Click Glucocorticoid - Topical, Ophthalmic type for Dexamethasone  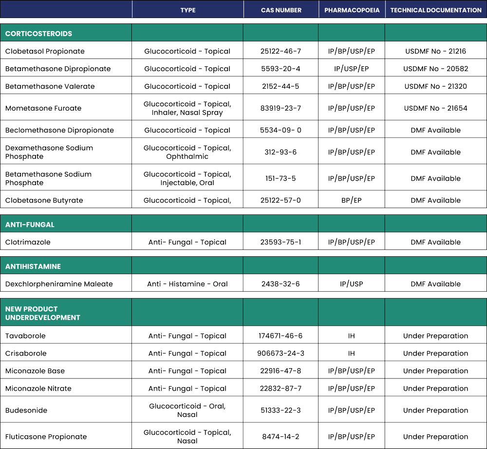tap(187, 150)
